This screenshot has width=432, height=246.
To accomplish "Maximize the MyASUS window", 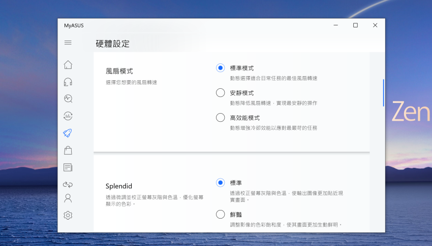I will [355, 25].
